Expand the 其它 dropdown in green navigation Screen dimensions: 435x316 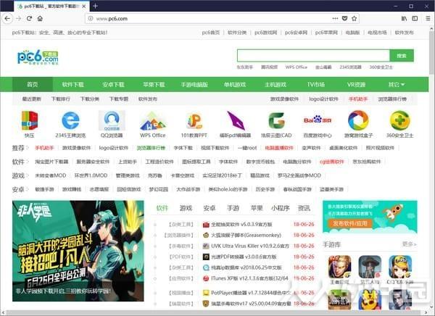pyautogui.click(x=397, y=84)
